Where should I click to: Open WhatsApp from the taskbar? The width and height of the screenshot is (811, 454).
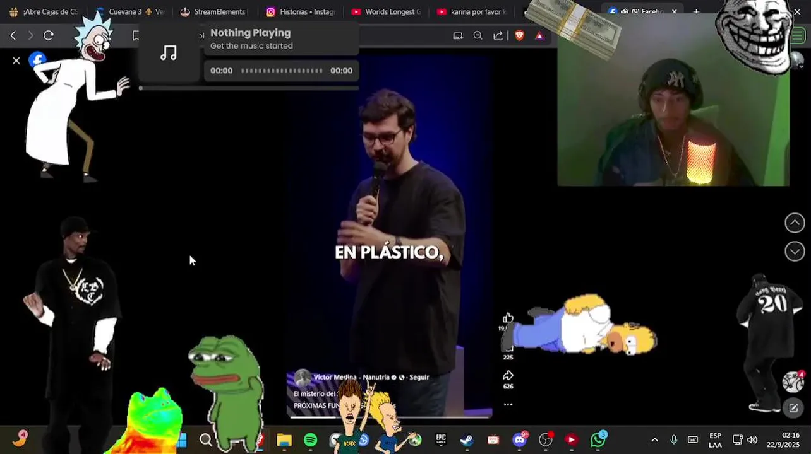598,439
